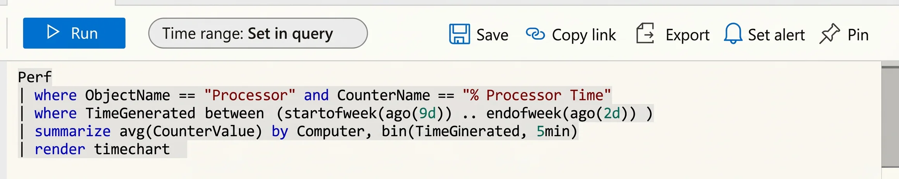Click the Save label text
899x179 pixels.
[x=492, y=35]
